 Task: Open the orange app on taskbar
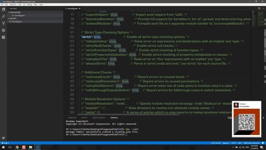pos(24,147)
